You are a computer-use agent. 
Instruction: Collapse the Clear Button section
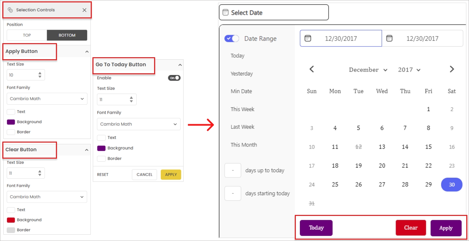[87, 150]
